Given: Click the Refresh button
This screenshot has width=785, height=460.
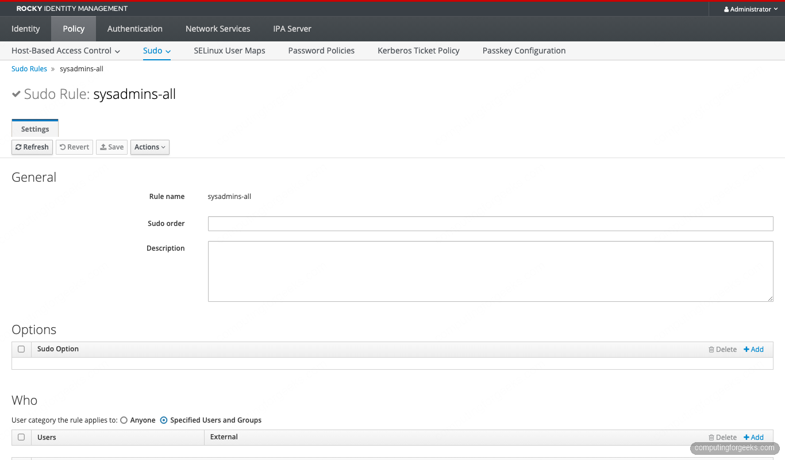Looking at the screenshot, I should [32, 147].
